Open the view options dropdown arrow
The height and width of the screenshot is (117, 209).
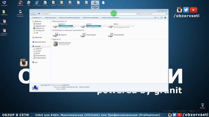158,18
